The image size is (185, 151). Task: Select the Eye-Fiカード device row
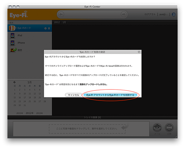(30, 28)
